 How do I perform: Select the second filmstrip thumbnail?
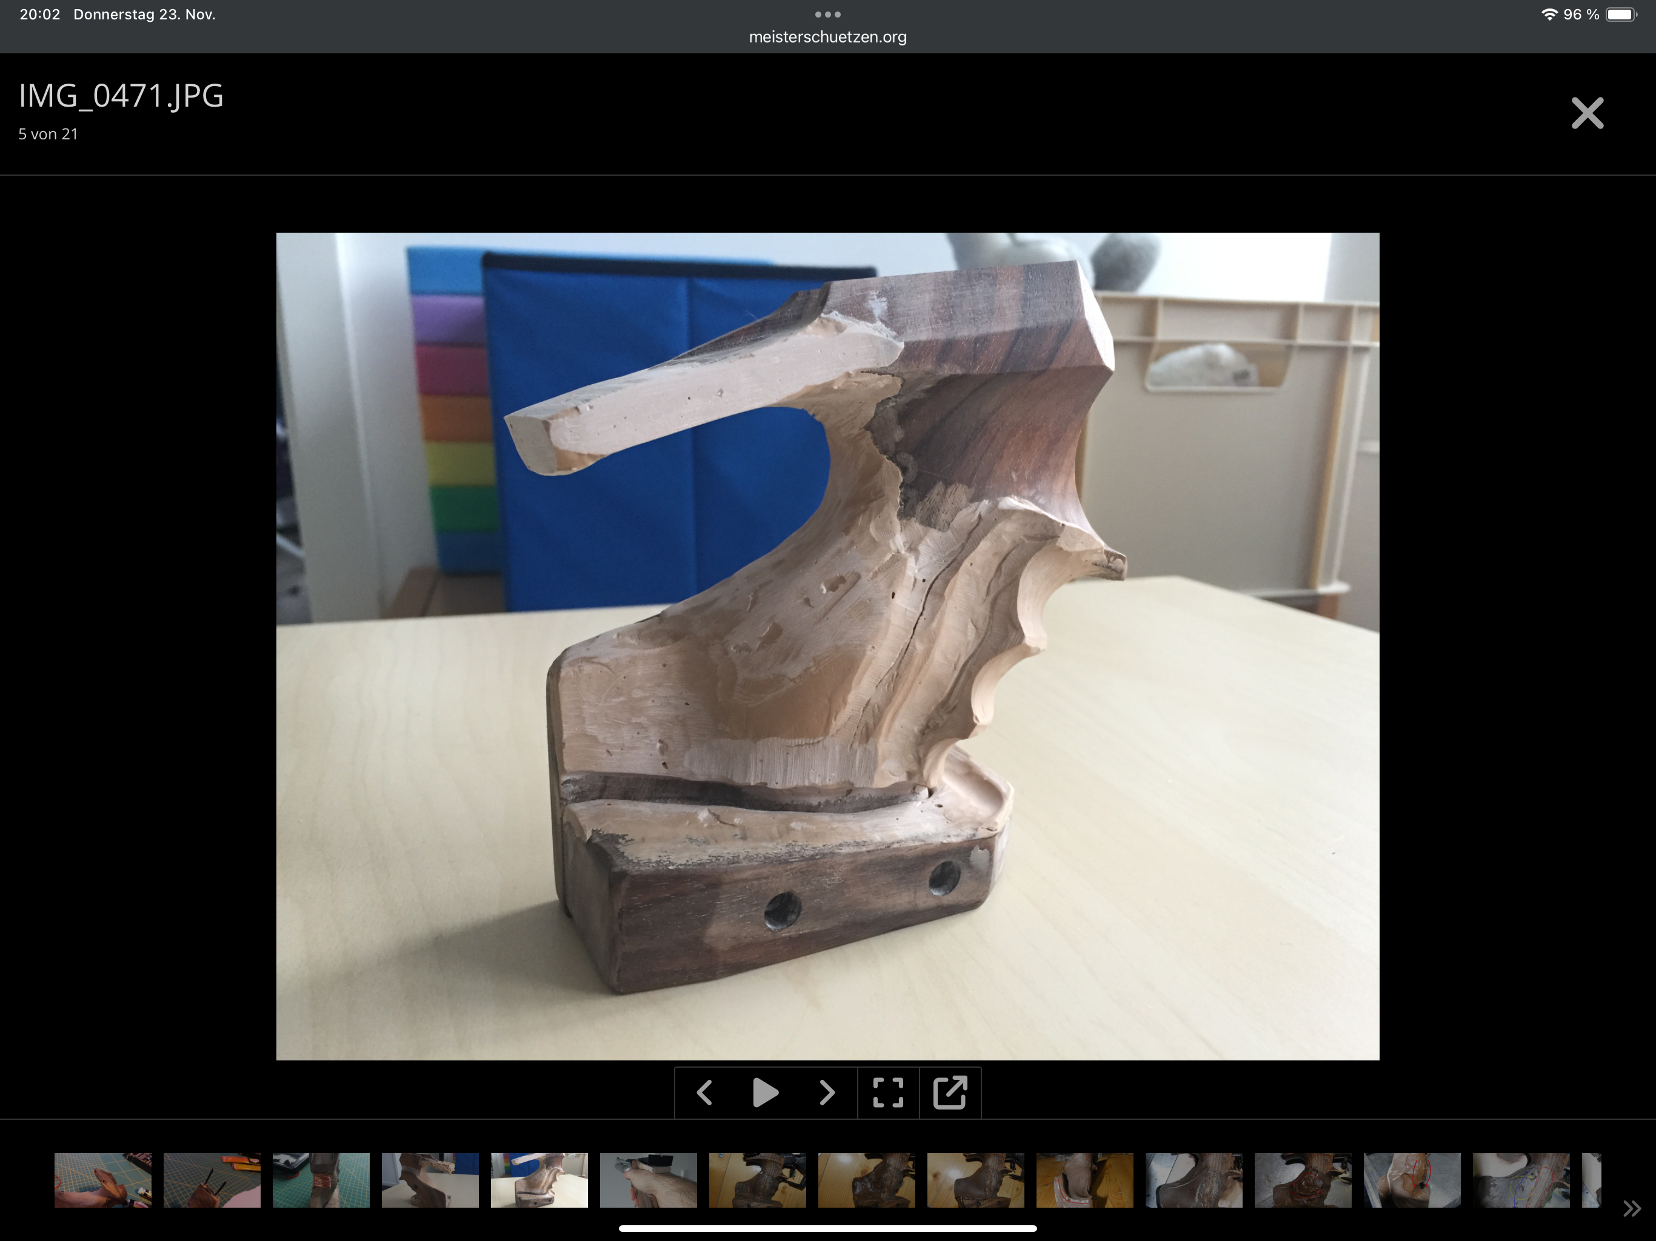212,1180
